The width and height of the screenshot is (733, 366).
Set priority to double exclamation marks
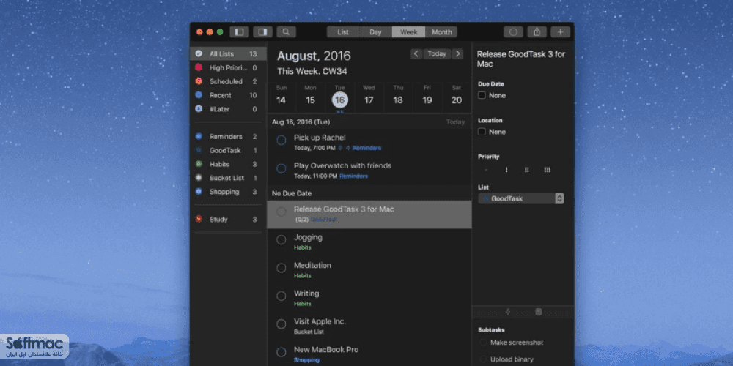tap(527, 170)
